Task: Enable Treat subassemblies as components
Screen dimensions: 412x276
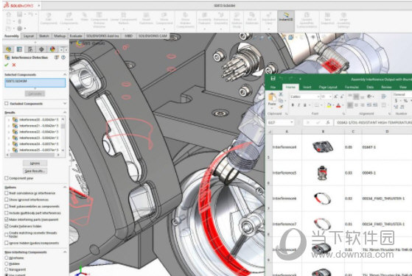Action: [7, 206]
